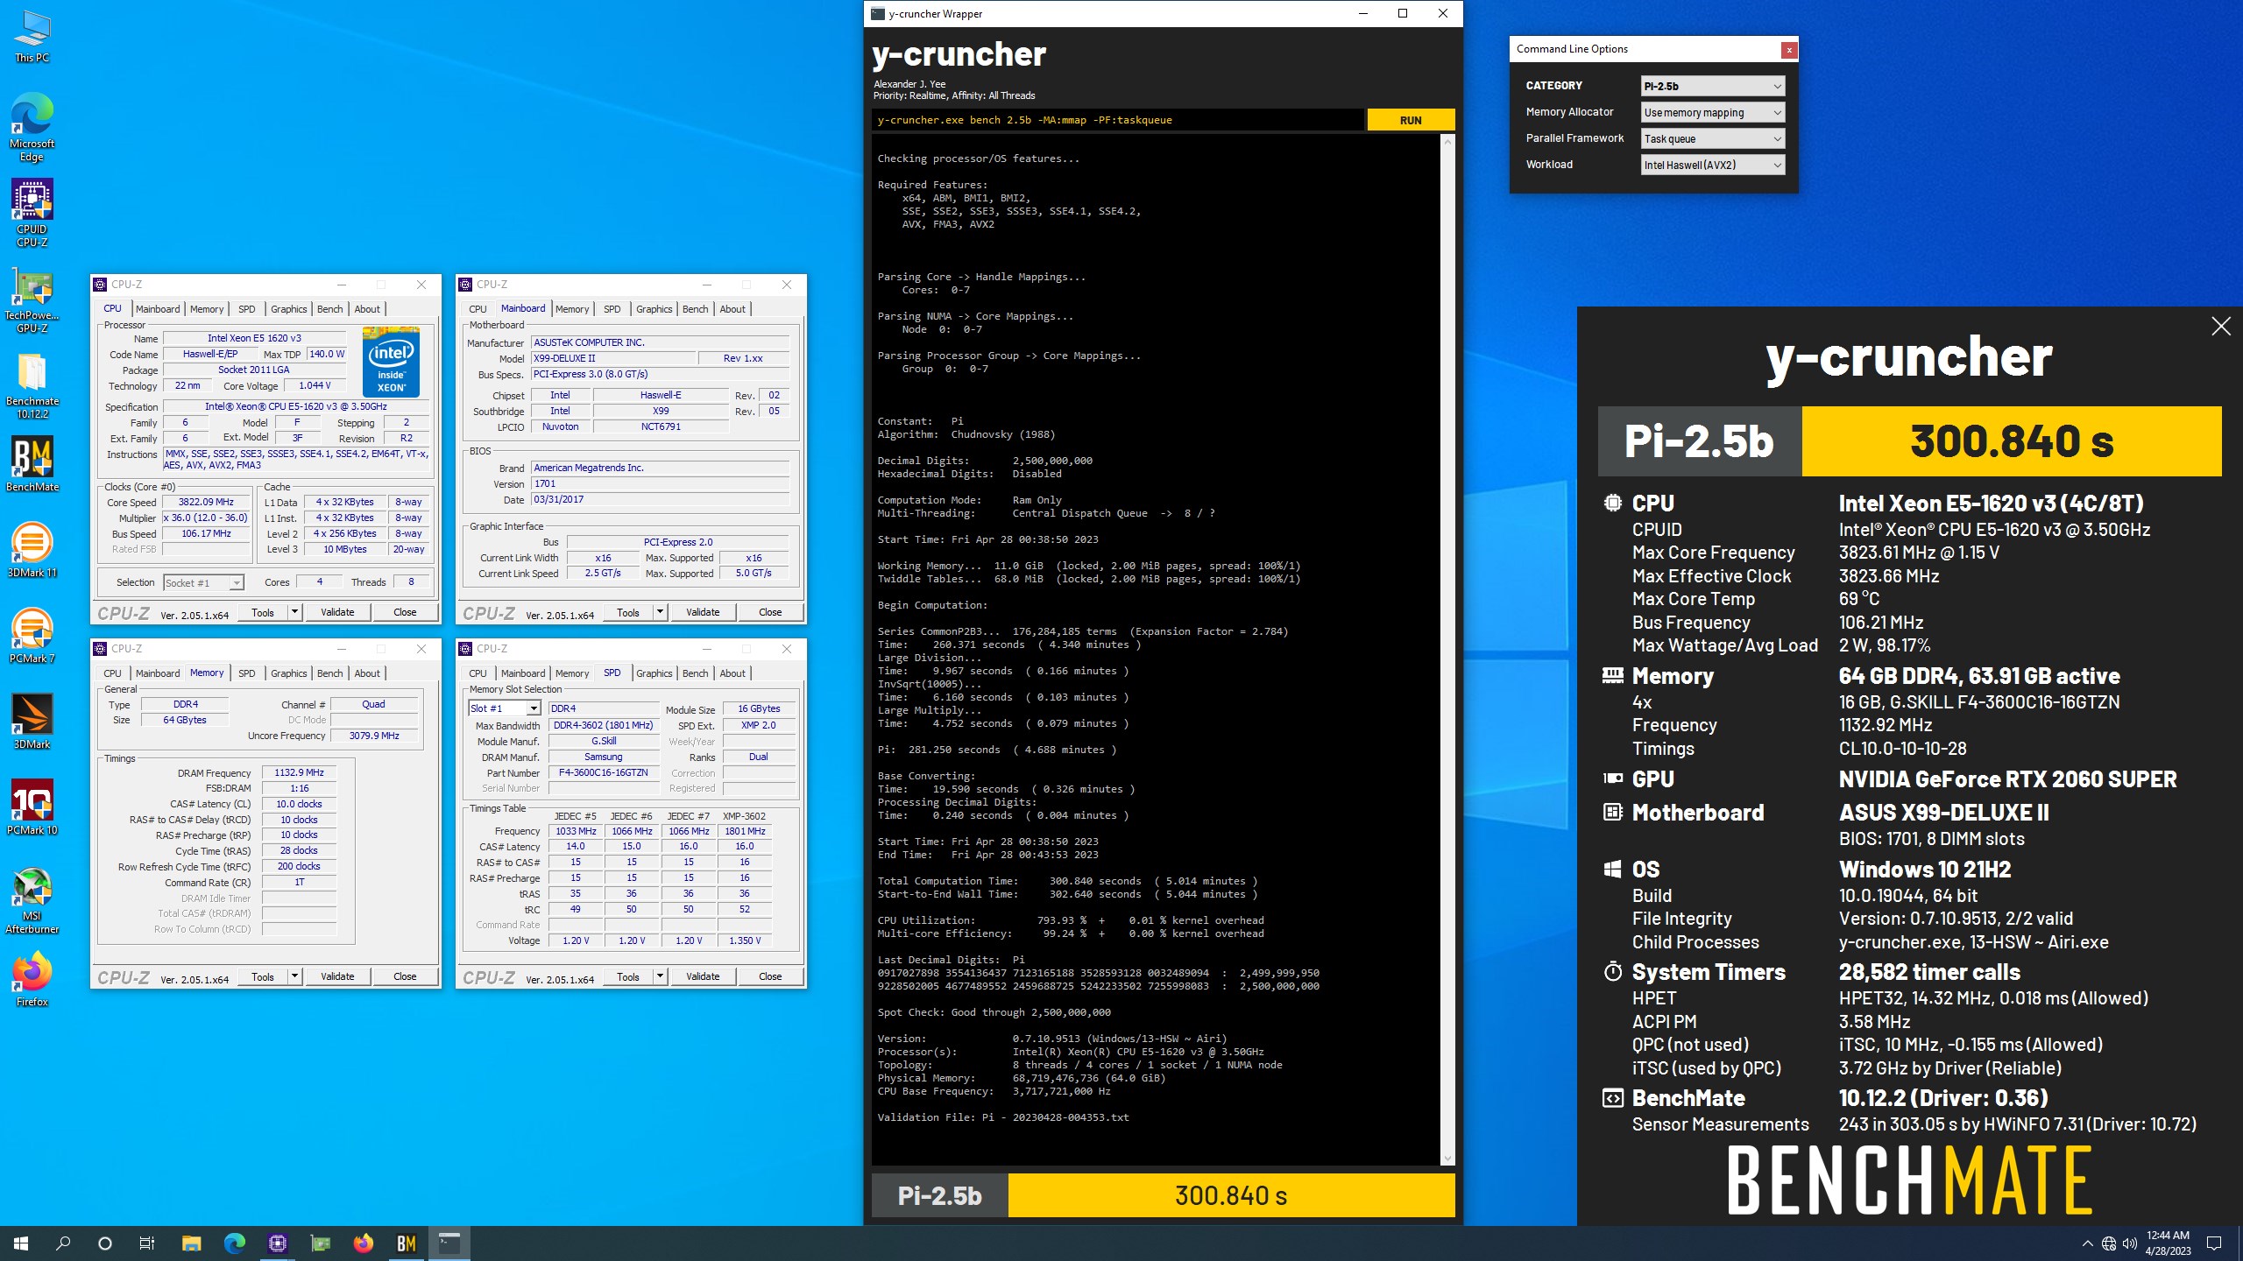Open File Explorer from taskbar
Viewport: 2243px width, 1261px height.
tap(191, 1243)
